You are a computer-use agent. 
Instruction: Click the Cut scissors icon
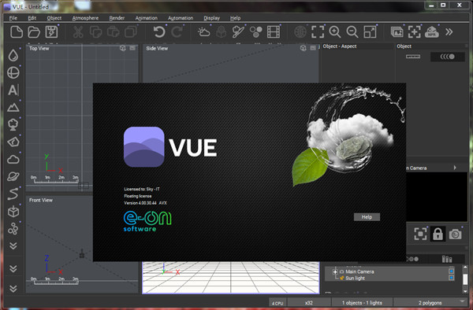[78, 32]
